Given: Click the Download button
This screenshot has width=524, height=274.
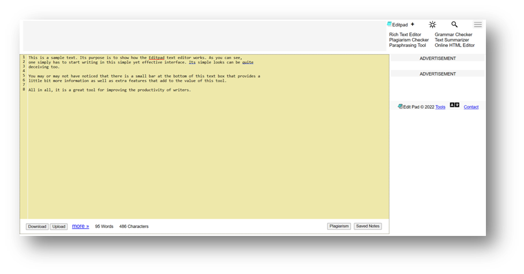Looking at the screenshot, I should point(37,227).
